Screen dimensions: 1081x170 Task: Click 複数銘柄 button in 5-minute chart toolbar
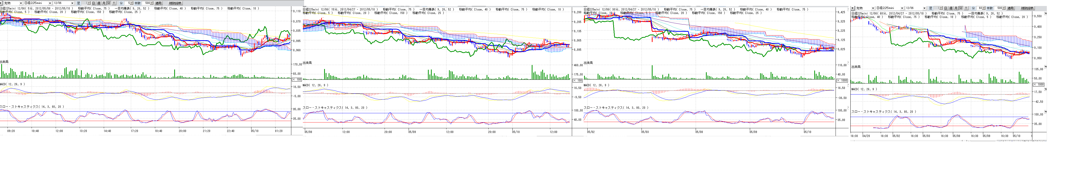click(x=175, y=3)
